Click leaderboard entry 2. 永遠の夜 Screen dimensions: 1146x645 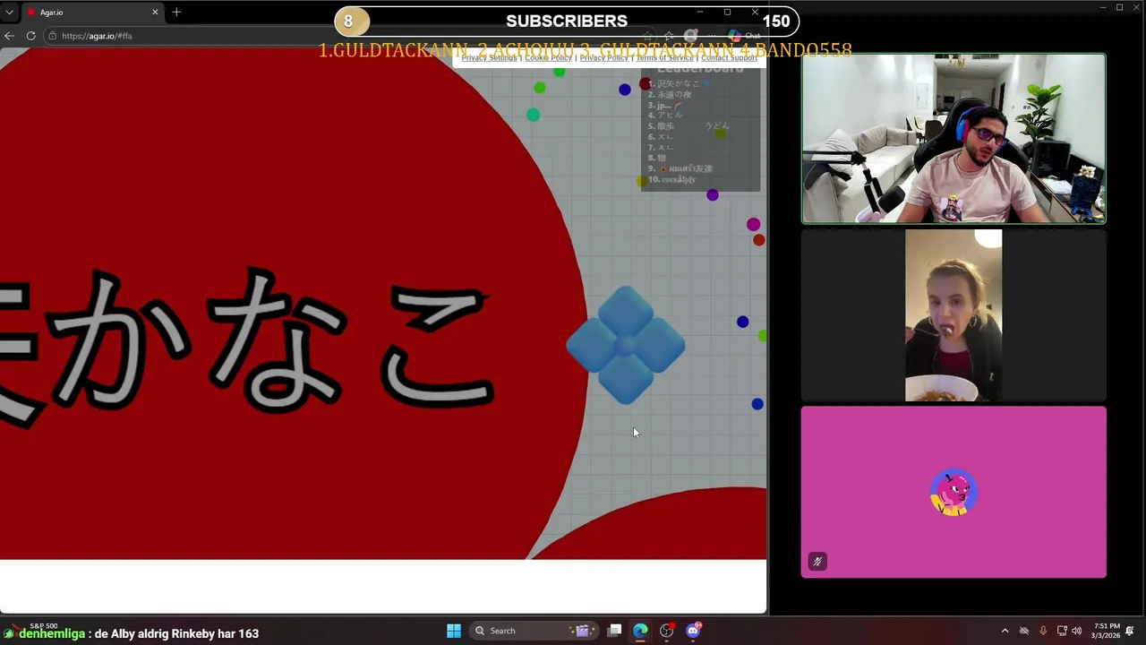[x=670, y=94]
